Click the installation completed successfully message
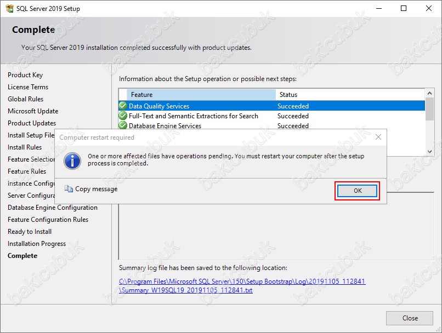Screen dimensions: 442x333 137,48
